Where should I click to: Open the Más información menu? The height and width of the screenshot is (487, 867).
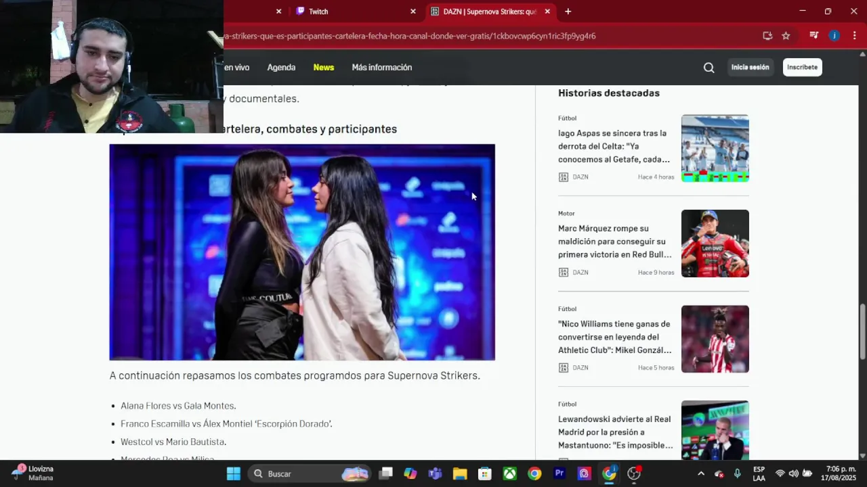click(382, 68)
